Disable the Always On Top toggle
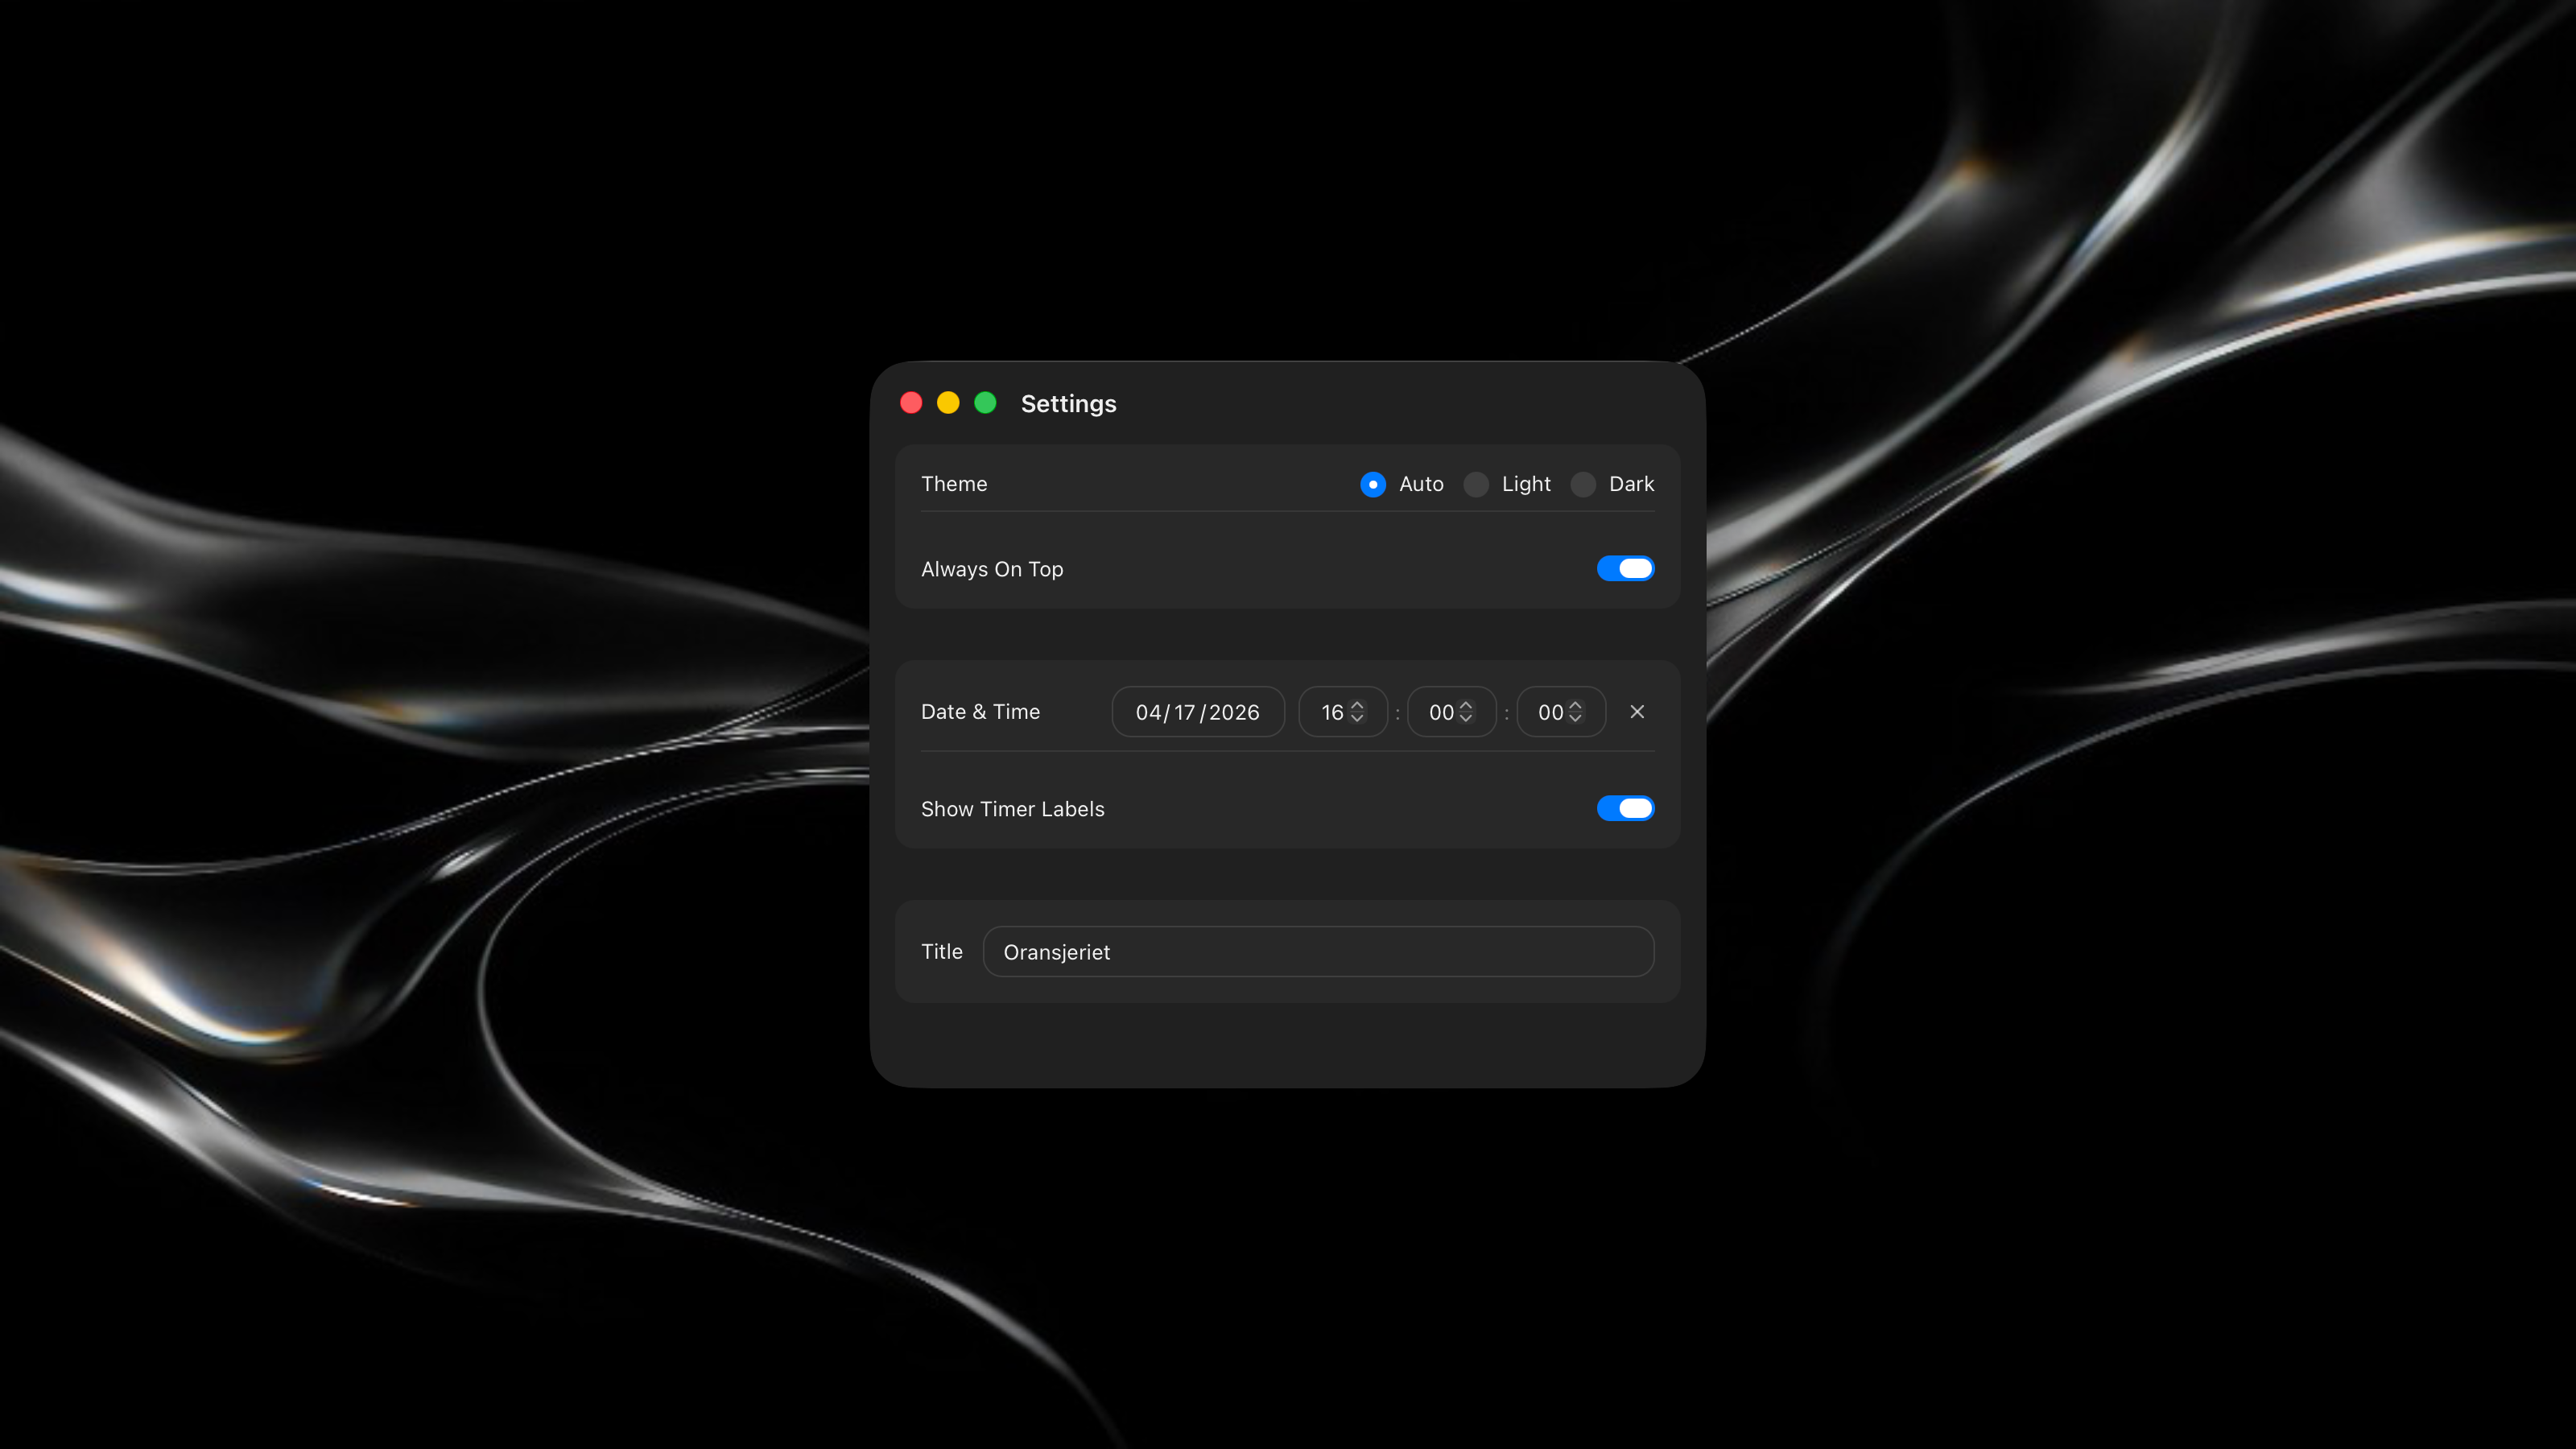 click(x=1625, y=569)
